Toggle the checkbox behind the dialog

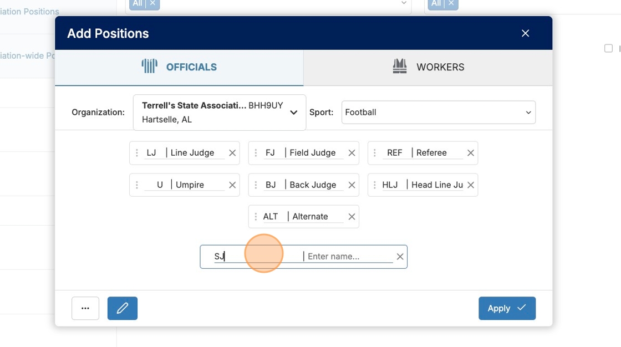pos(608,48)
